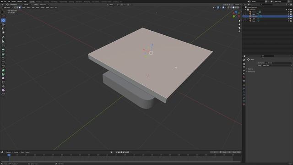This screenshot has width=293, height=165.
Task: Open the Modifiers properties tab
Action: (x=244, y=88)
